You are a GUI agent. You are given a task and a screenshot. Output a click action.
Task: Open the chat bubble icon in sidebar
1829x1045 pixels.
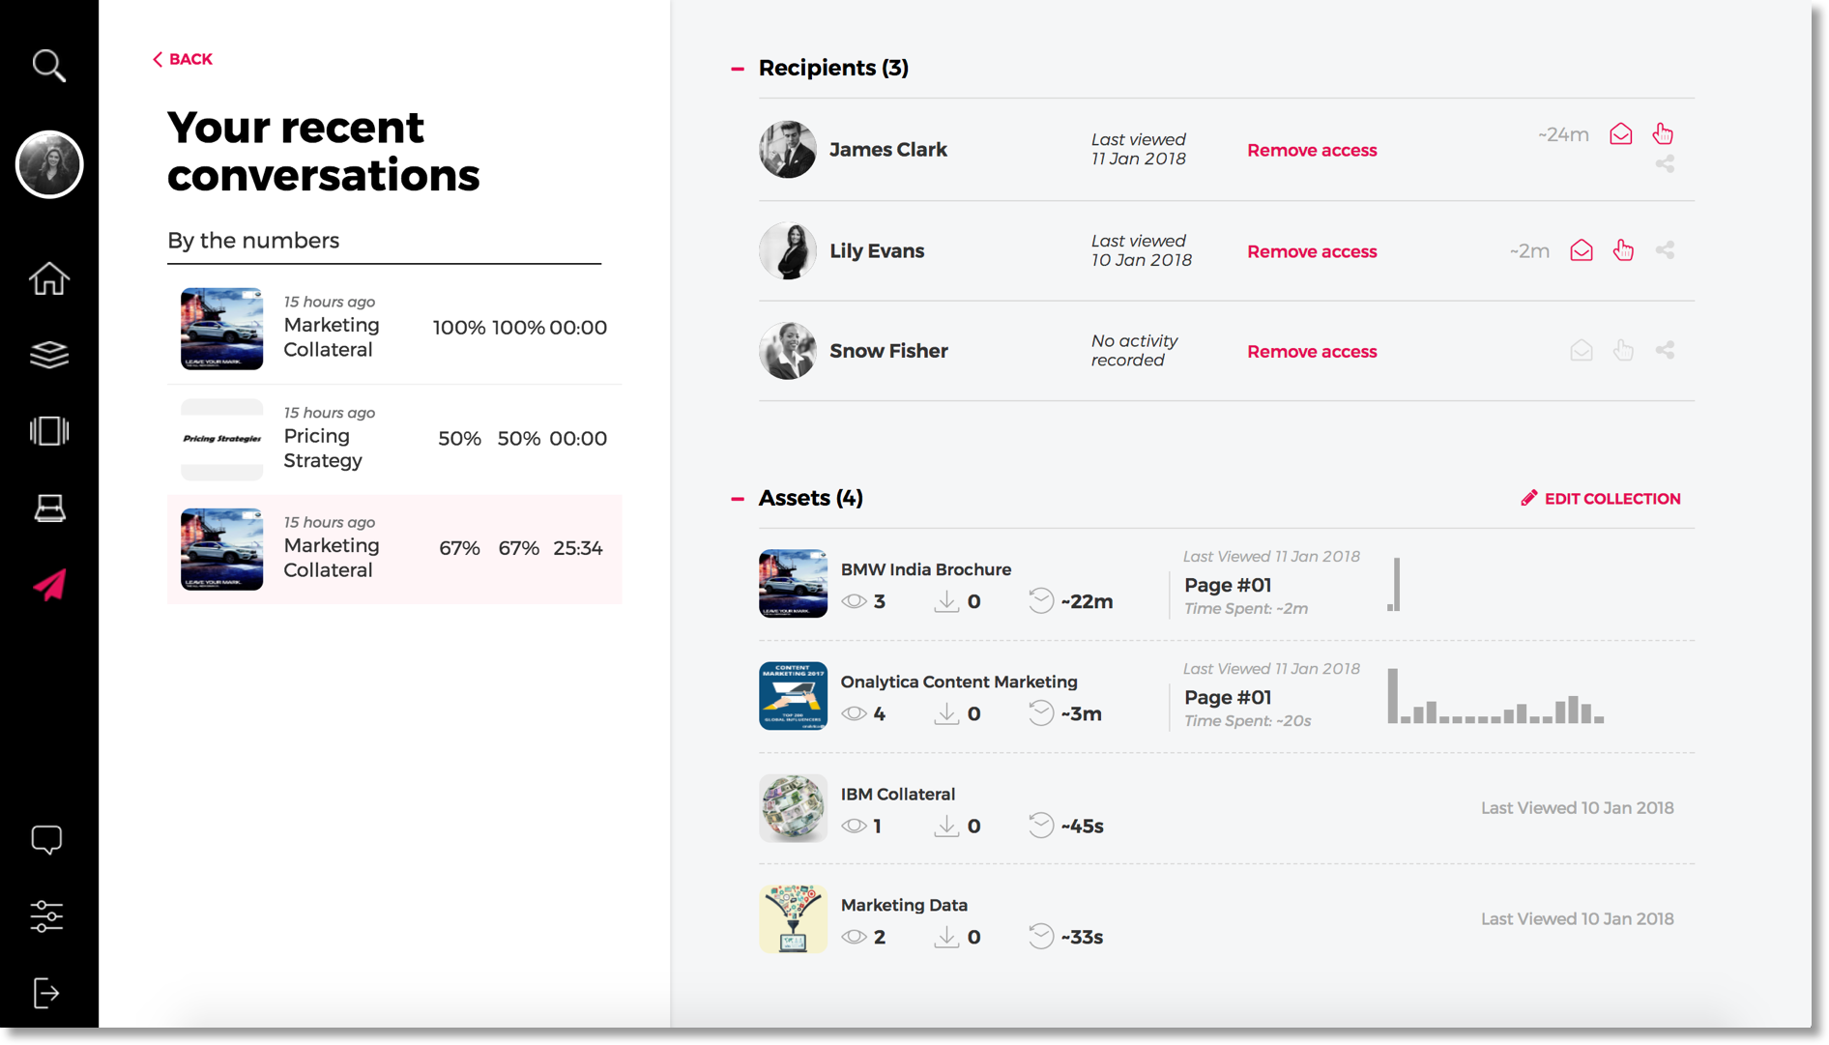coord(46,839)
